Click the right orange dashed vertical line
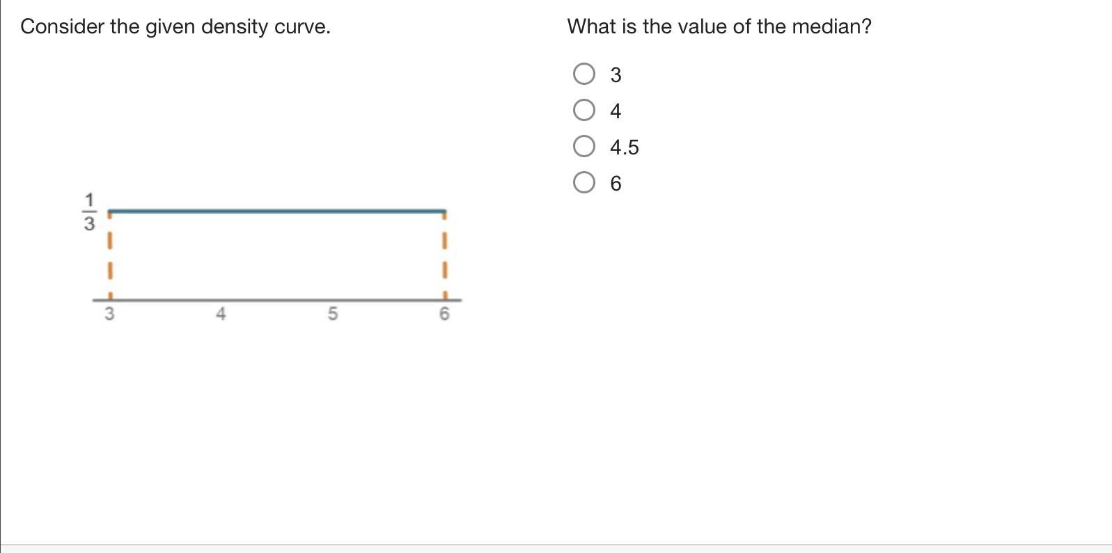Viewport: 1112px width, 553px height. click(445, 255)
